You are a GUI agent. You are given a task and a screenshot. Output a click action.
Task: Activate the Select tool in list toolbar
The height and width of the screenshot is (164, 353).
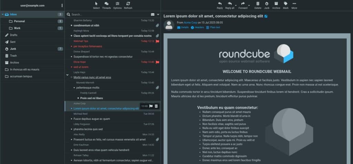[97, 6]
